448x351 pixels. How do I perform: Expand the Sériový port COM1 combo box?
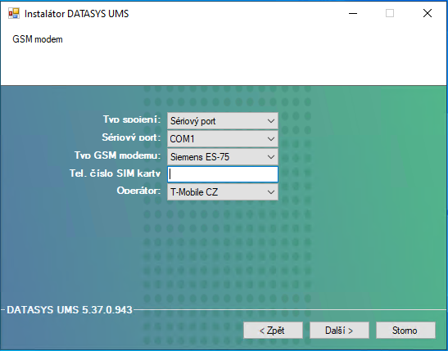222,139
